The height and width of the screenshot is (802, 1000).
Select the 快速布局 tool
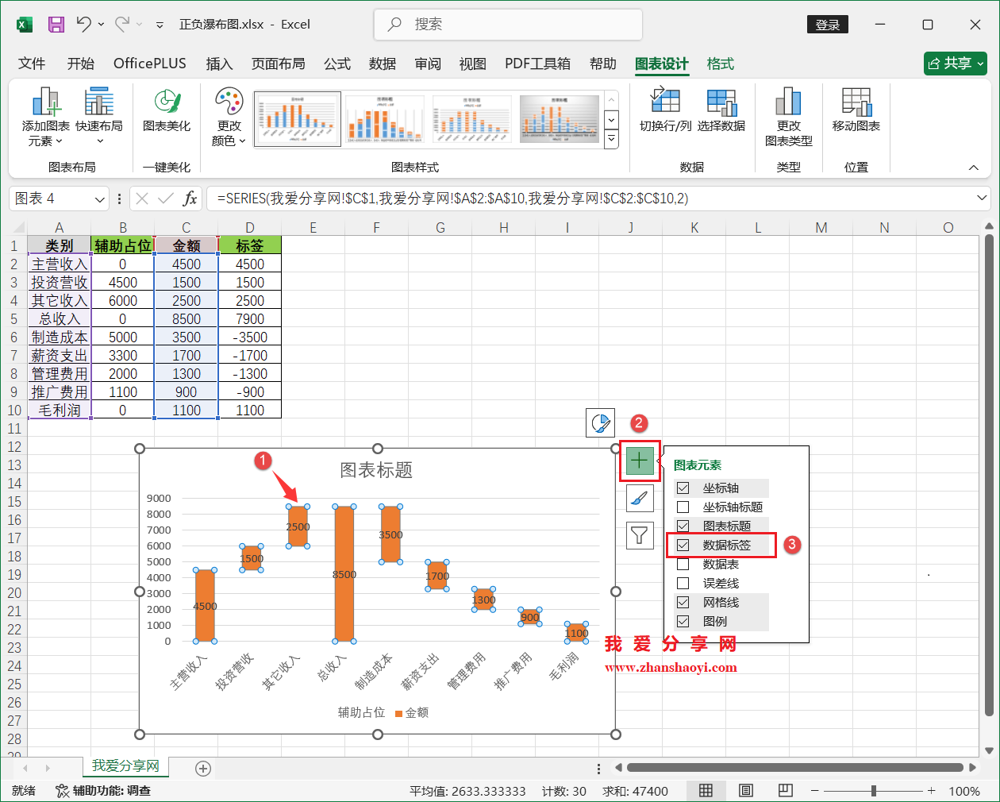[x=98, y=111]
